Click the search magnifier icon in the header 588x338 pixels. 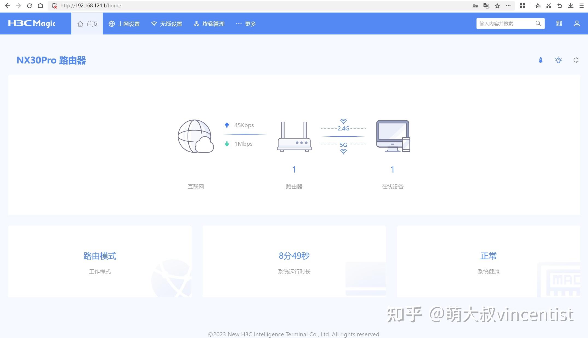(x=538, y=23)
